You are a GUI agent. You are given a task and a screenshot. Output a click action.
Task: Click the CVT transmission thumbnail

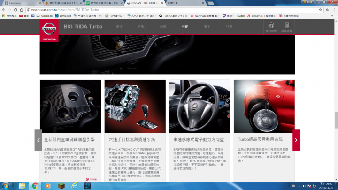coord(135,106)
